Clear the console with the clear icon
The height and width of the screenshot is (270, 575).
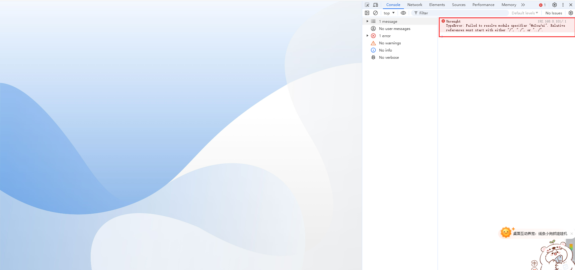(375, 13)
